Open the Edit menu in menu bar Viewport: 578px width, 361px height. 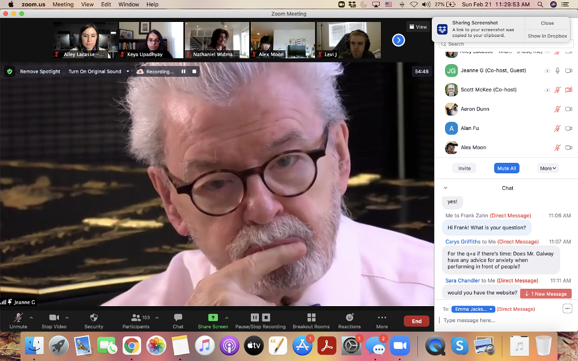pos(106,5)
